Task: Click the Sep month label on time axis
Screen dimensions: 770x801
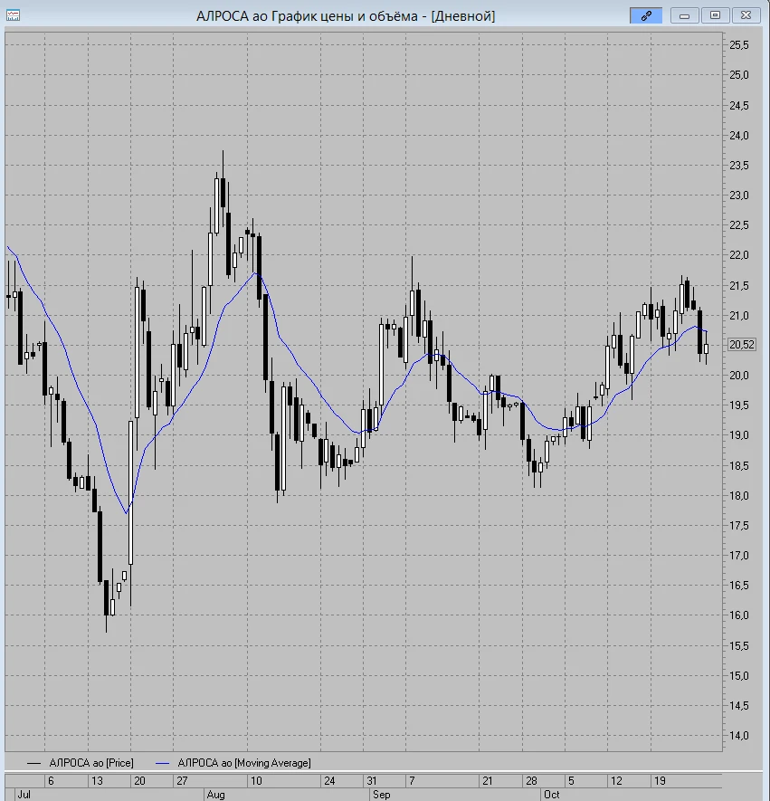Action: 382,795
